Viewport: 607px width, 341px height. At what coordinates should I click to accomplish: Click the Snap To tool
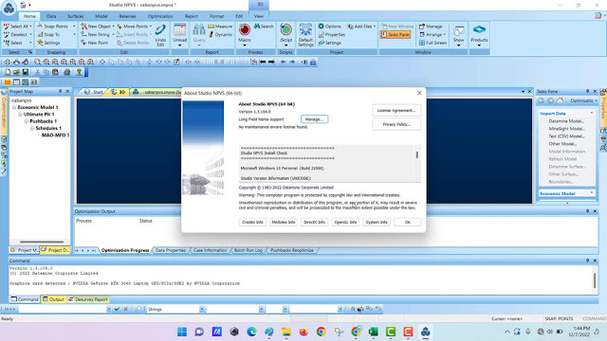pyautogui.click(x=48, y=34)
